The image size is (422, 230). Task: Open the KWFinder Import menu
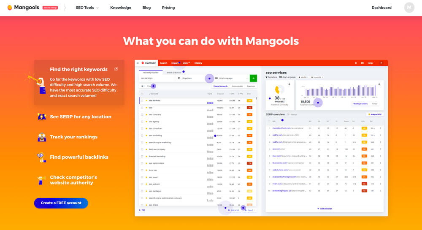[x=175, y=63]
